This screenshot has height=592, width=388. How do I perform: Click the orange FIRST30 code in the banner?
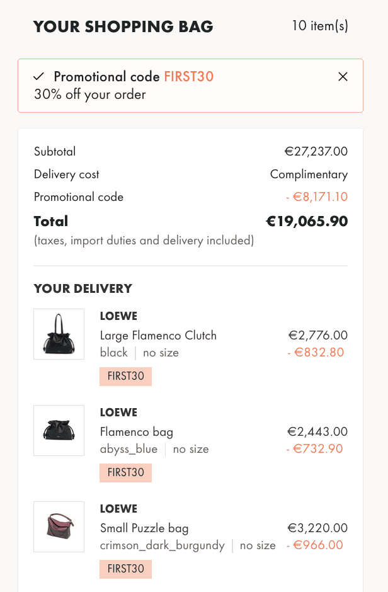[x=189, y=77]
